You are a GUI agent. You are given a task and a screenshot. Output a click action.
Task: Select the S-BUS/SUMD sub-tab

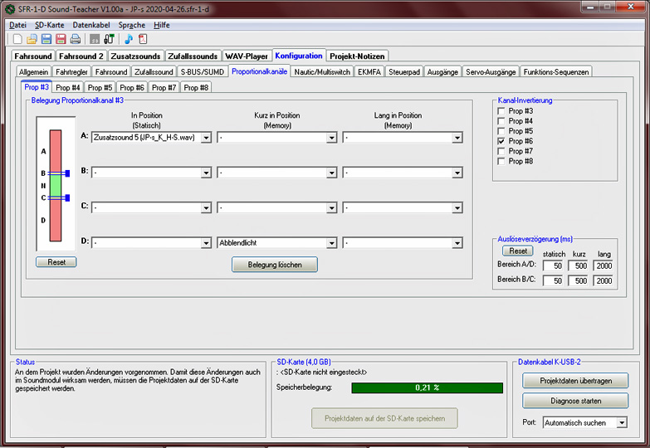[x=203, y=71]
